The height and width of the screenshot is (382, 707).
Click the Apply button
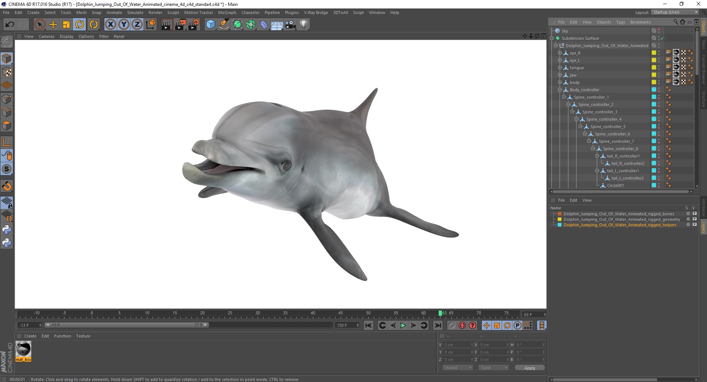click(x=529, y=368)
